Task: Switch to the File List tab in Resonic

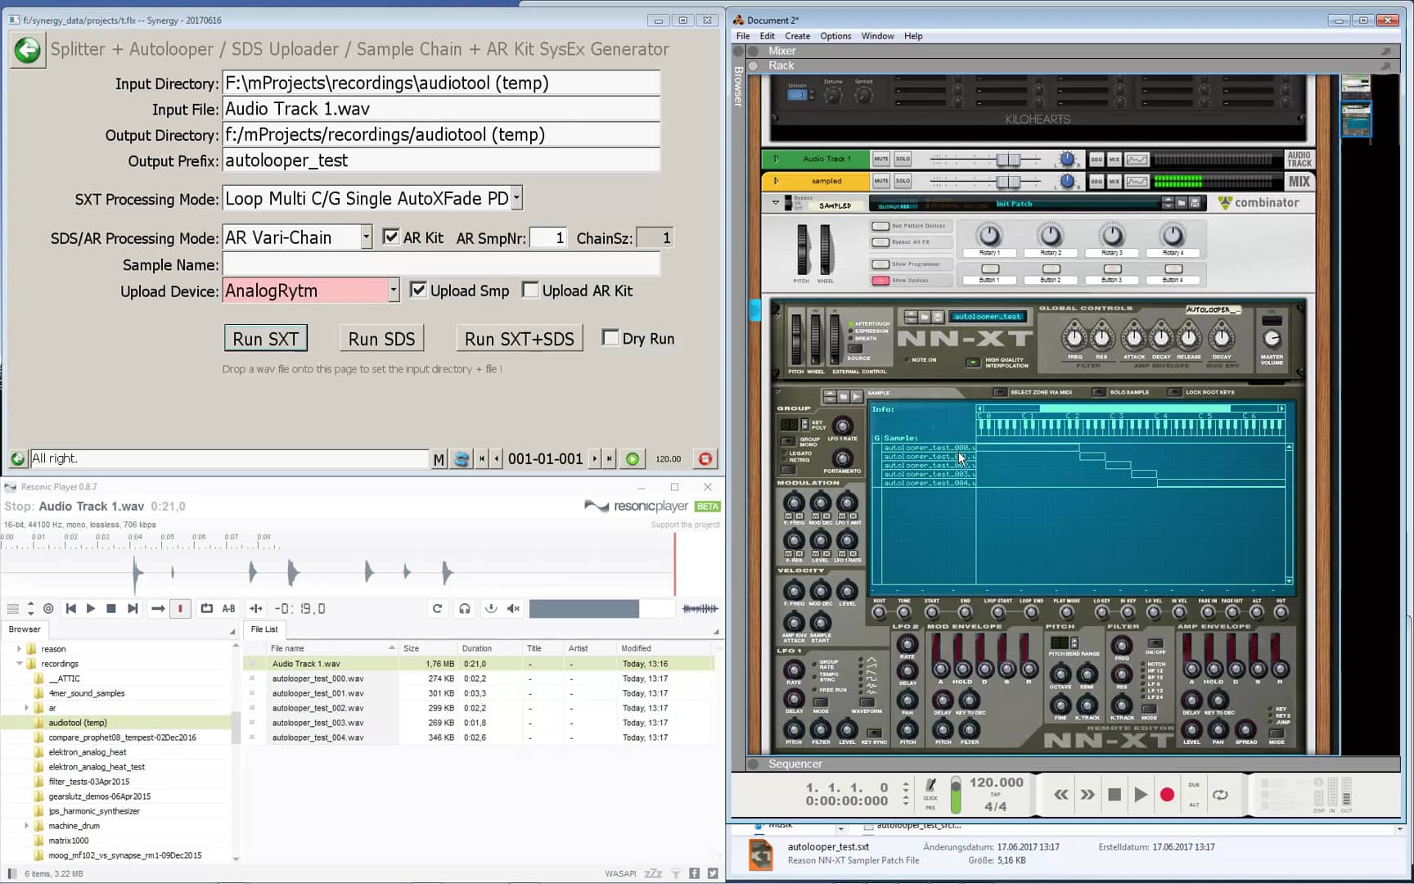Action: coord(264,629)
